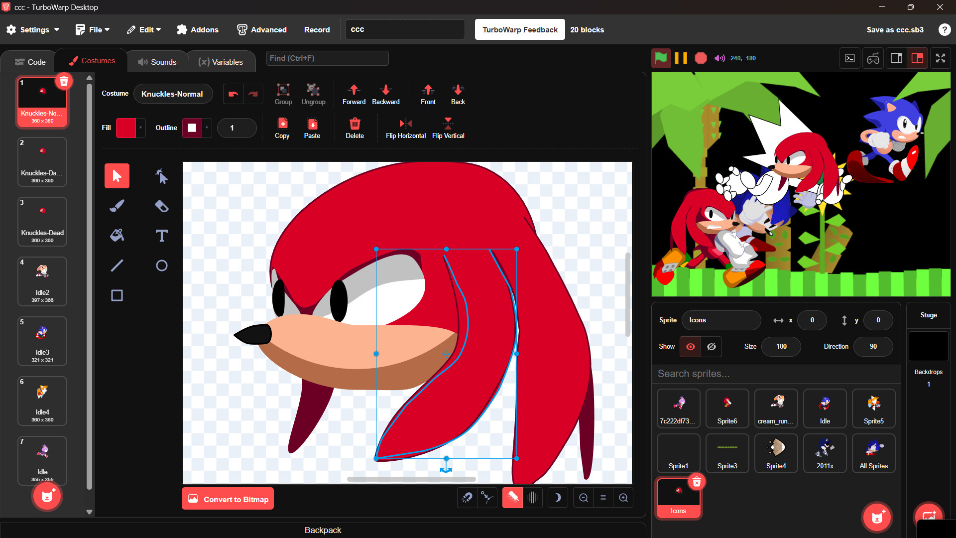Hide the sprite using the crossed eye
The height and width of the screenshot is (538, 956).
tap(712, 347)
